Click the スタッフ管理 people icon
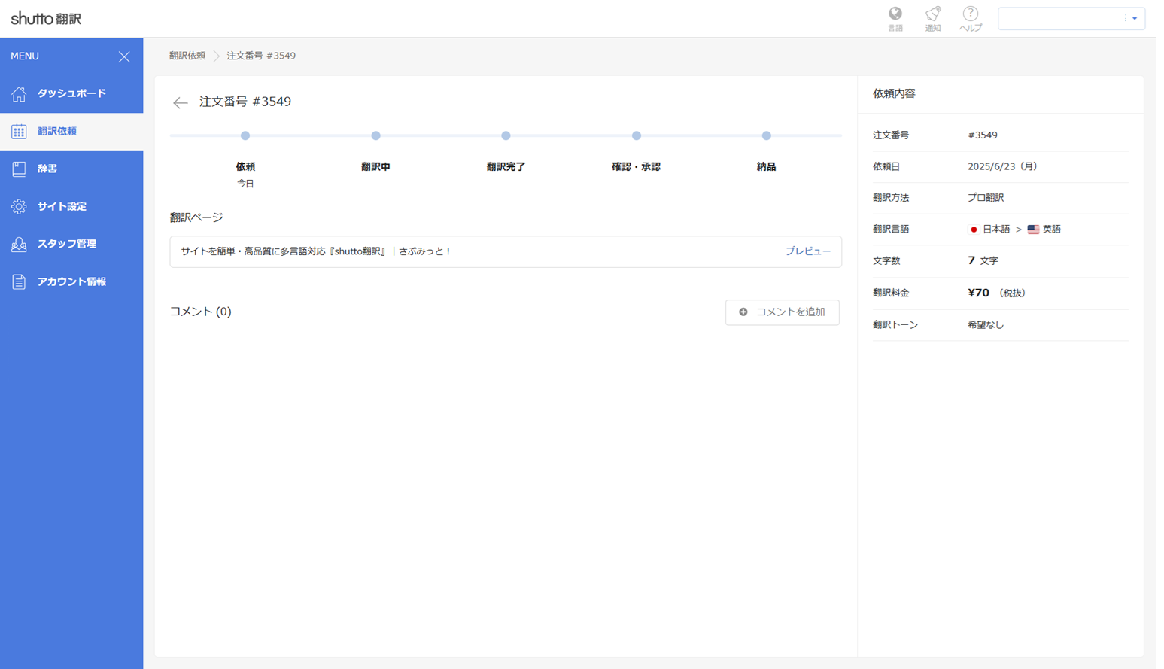The height and width of the screenshot is (669, 1164). pyautogui.click(x=19, y=244)
